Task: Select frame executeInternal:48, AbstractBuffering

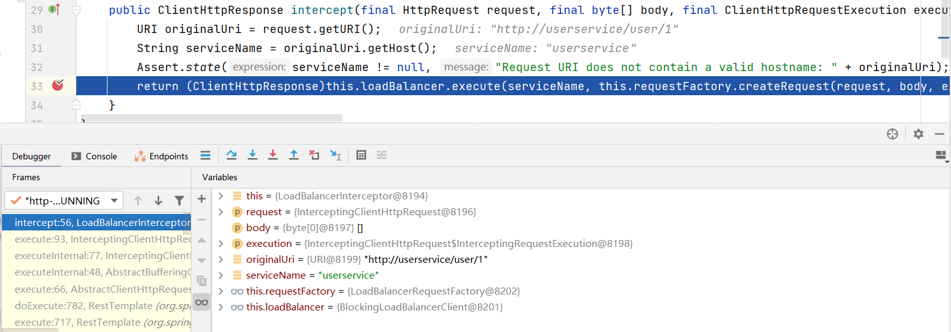Action: tap(95, 272)
